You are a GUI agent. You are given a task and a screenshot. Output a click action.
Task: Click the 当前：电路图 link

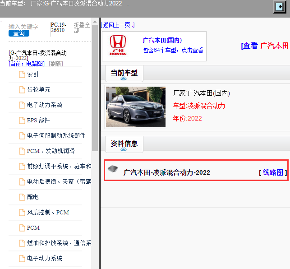coord(27,64)
